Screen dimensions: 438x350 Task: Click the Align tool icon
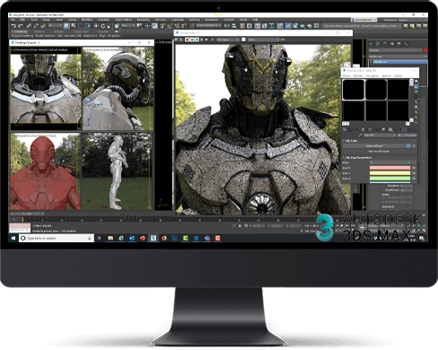234,26
